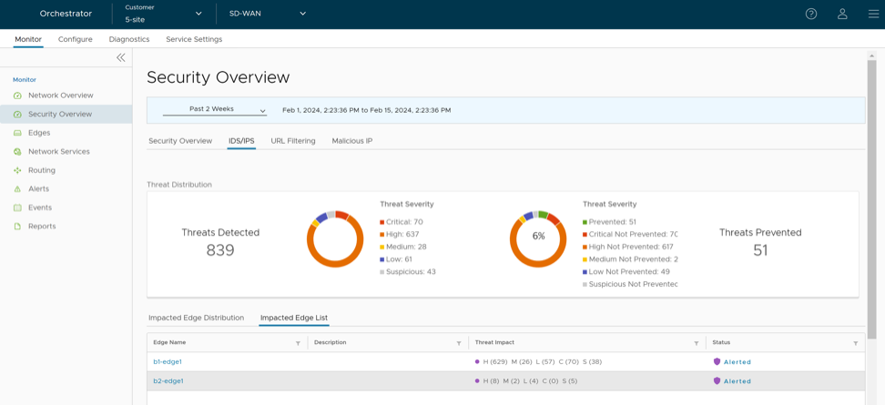This screenshot has width=885, height=405.
Task: Switch to Impacted Edge Distribution tab
Action: pyautogui.click(x=196, y=318)
